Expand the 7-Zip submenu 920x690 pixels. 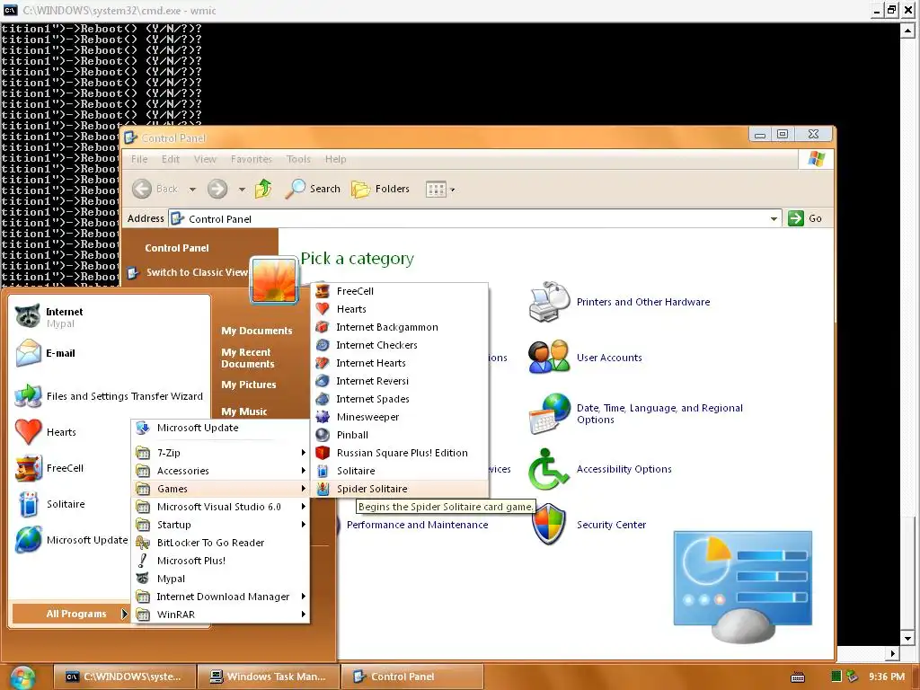coord(221,453)
